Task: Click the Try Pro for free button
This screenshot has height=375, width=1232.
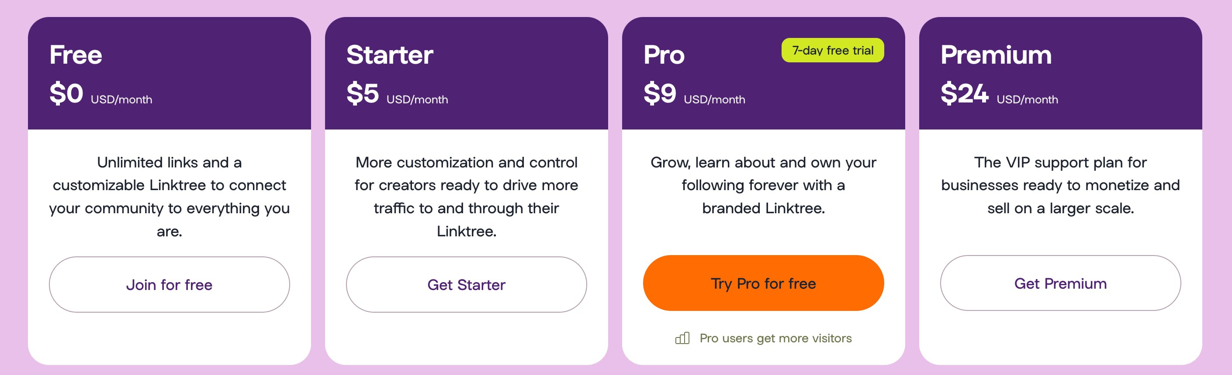Action: pos(763,283)
